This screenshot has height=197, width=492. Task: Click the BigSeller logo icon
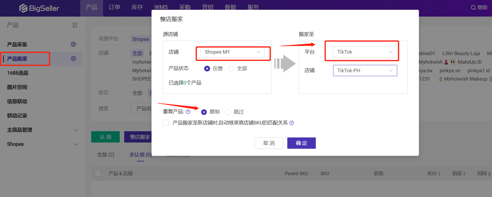tap(23, 8)
